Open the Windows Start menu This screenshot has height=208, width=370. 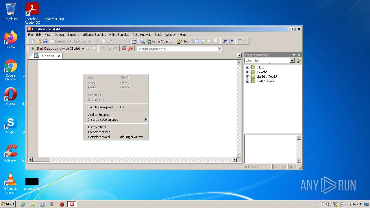tap(8, 204)
